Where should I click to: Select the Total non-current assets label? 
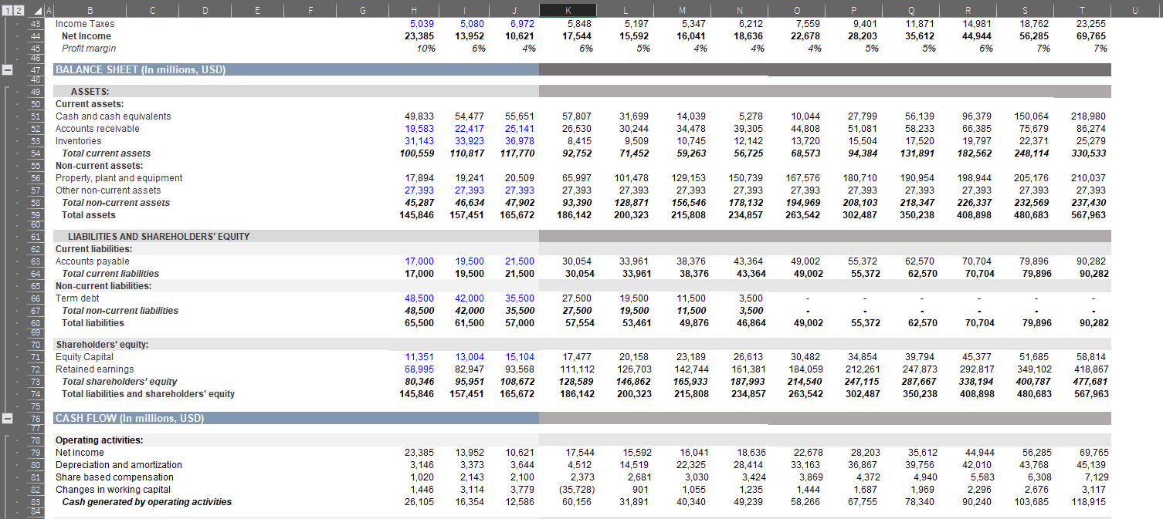pyautogui.click(x=116, y=203)
